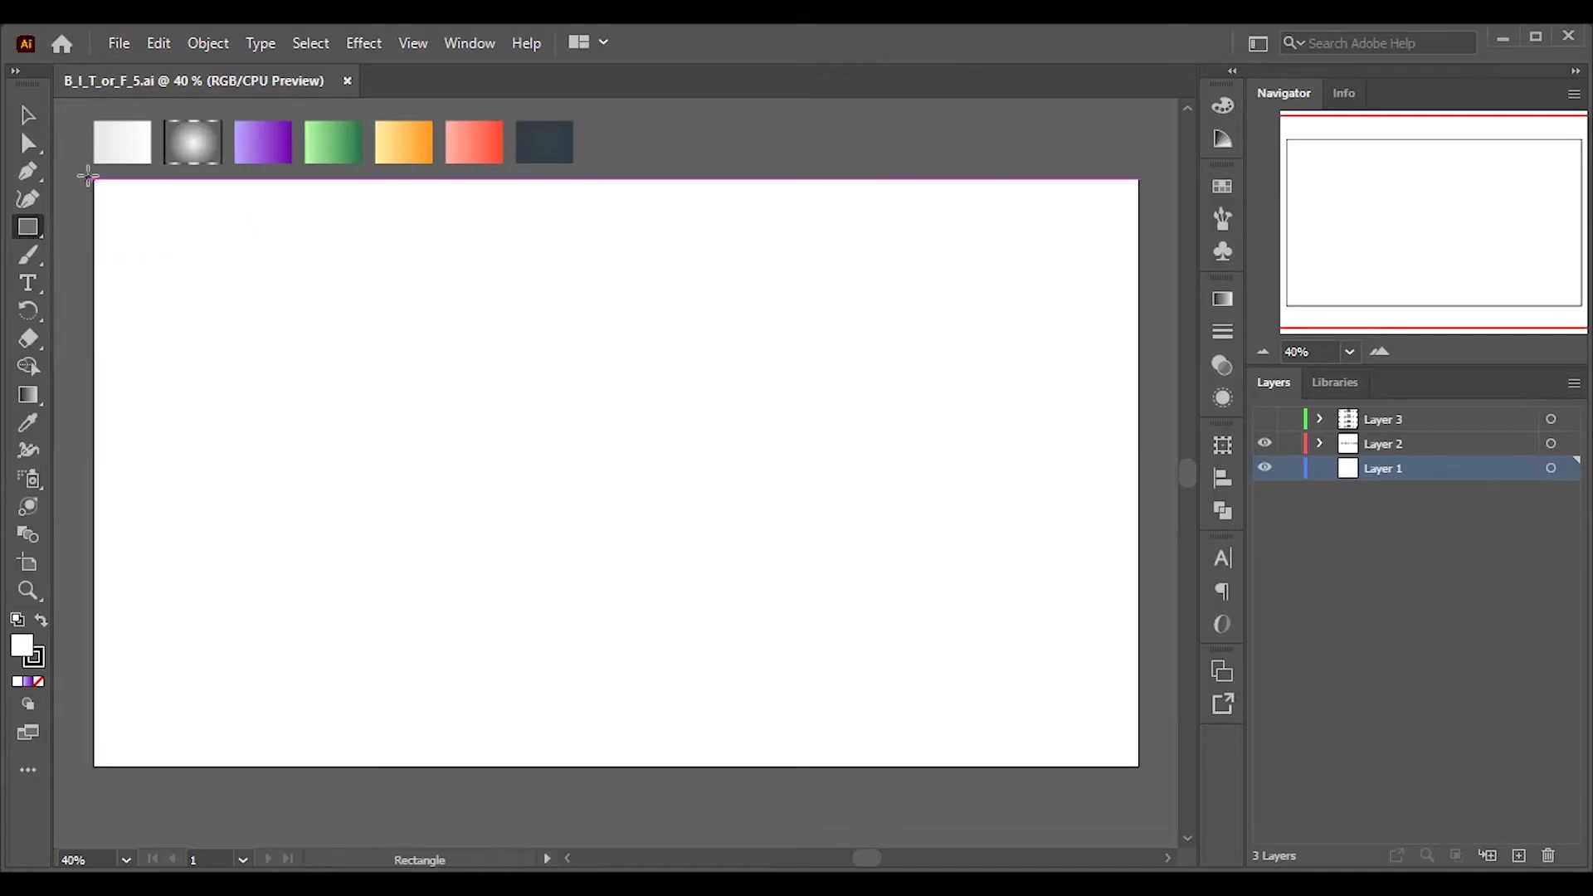
Task: Delete selection with trash icon
Action: pos(1548,855)
